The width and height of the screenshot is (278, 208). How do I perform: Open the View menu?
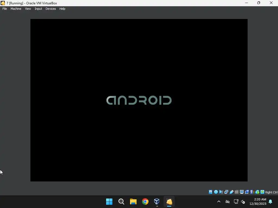tap(28, 9)
